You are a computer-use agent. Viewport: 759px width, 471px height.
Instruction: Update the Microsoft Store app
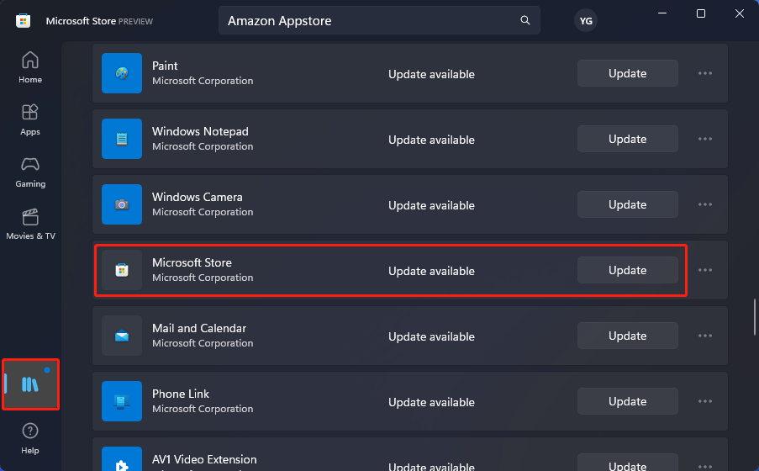pyautogui.click(x=627, y=270)
